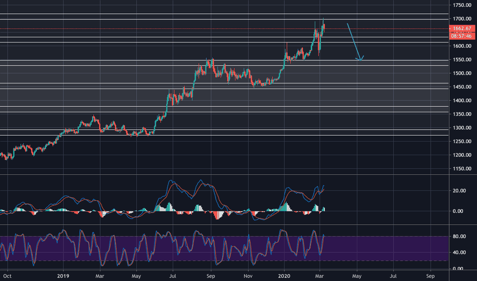Click the countdown timer 08:57:46
The image size is (477, 281).
point(462,36)
